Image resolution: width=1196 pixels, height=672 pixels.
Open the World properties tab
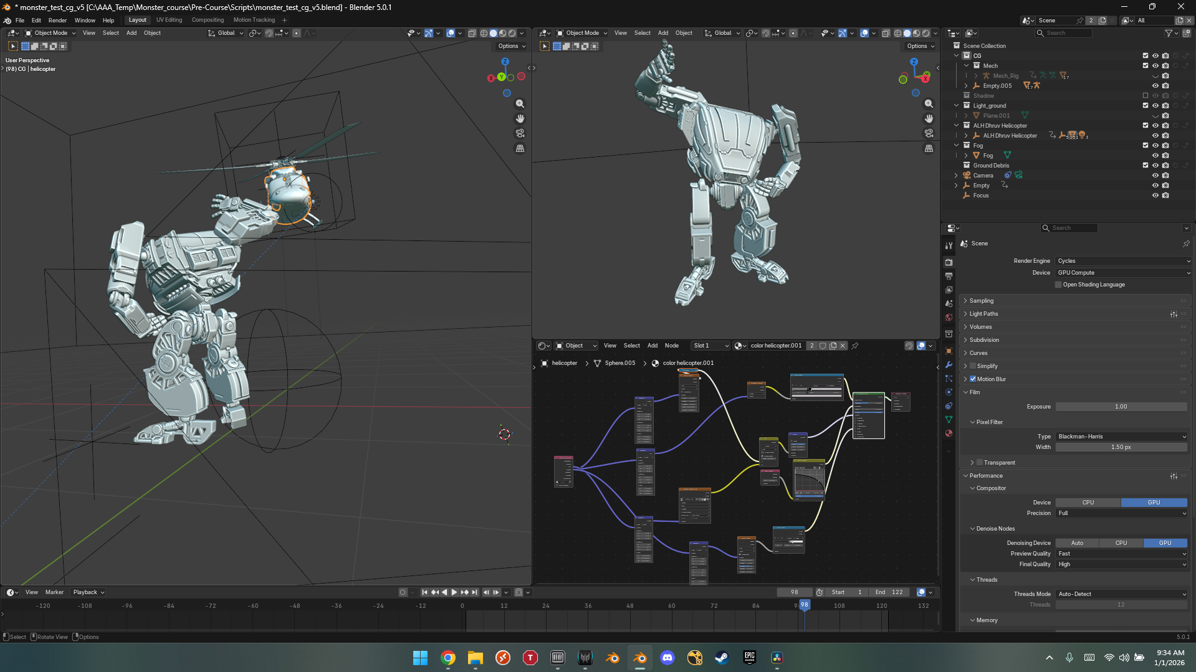click(x=949, y=318)
